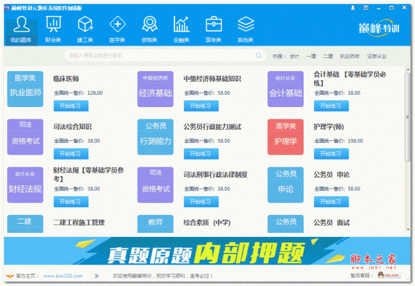Image resolution: width=415 pixels, height=286 pixels.
Task: Start practice for 司法综合知识
Action: [x=71, y=154]
